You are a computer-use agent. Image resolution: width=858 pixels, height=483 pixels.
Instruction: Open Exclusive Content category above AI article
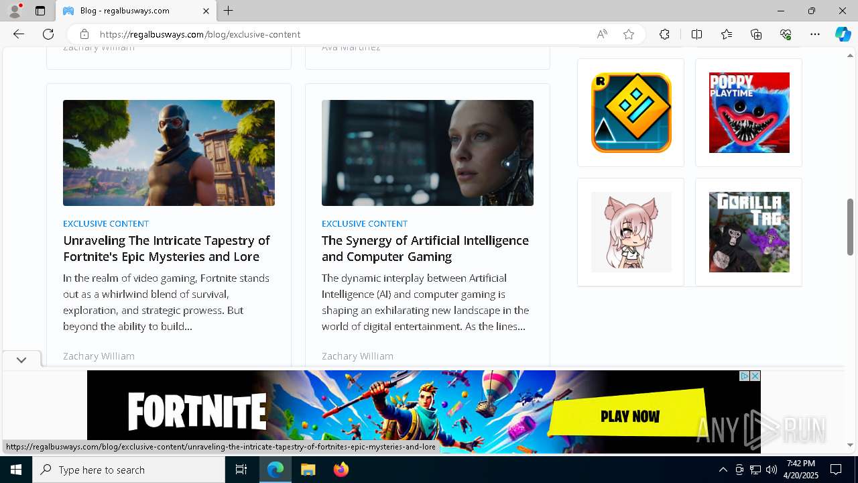pos(365,223)
